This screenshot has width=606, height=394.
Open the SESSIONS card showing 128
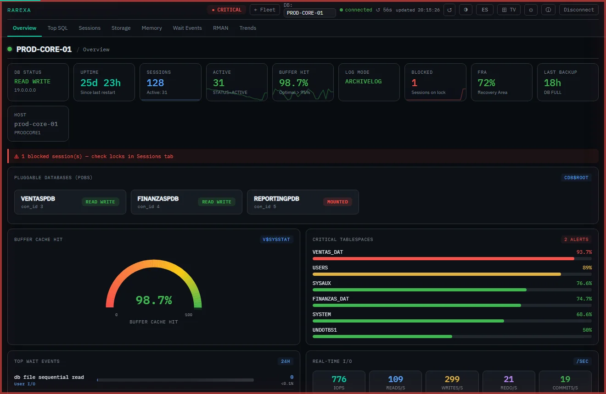[170, 82]
